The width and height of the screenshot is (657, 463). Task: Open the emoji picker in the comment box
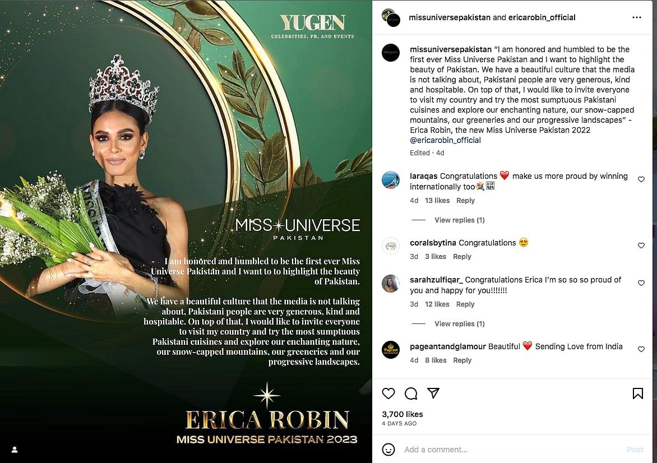coord(388,450)
